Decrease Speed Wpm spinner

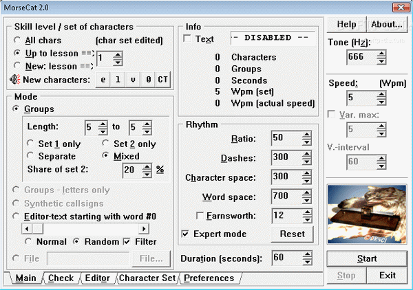pyautogui.click(x=381, y=102)
